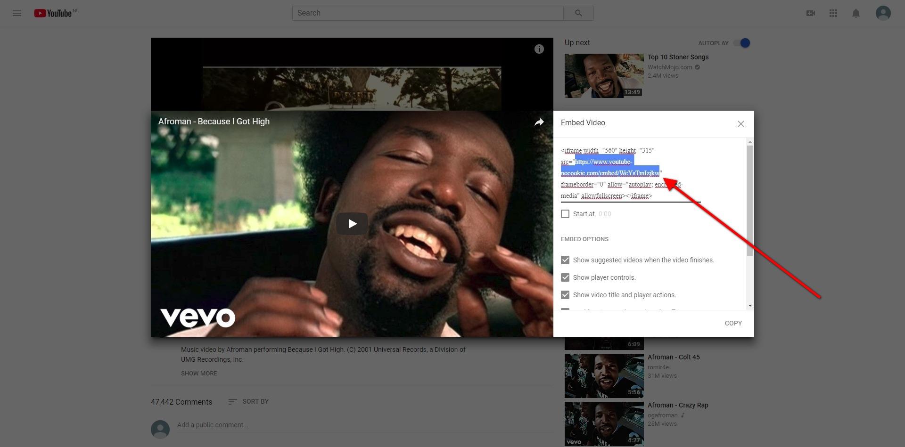Click the commenter avatar icon
Screen dimensions: 905x447
tap(160, 430)
